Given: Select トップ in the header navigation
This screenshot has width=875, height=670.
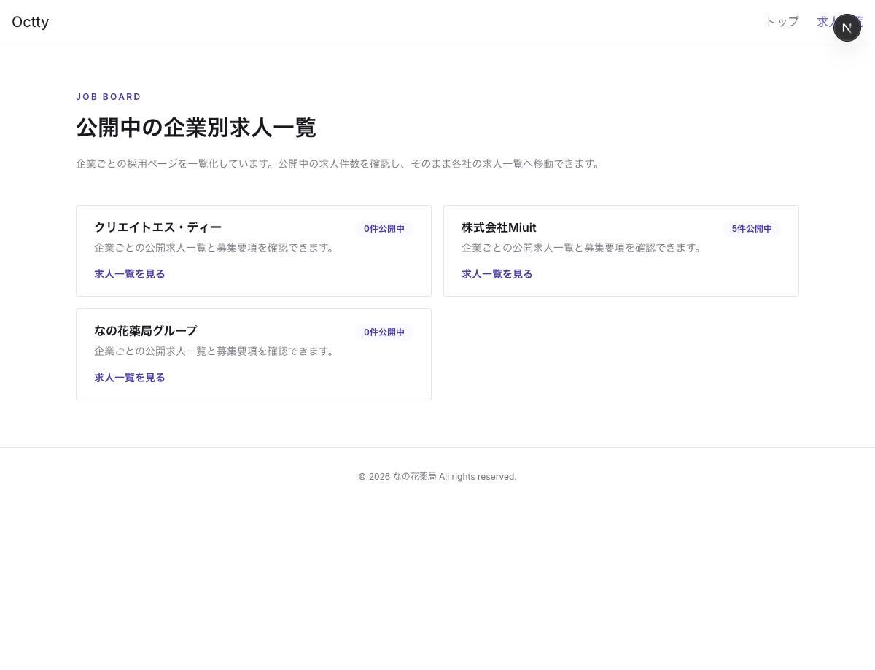Looking at the screenshot, I should [782, 22].
